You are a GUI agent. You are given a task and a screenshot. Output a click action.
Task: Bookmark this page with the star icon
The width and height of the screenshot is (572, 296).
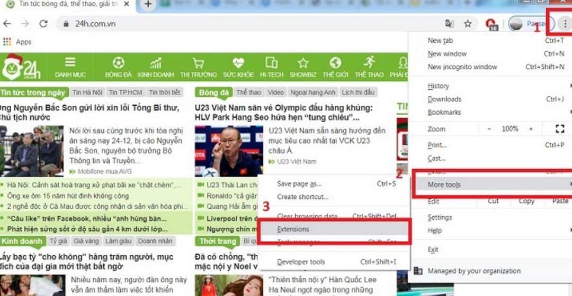pos(468,24)
